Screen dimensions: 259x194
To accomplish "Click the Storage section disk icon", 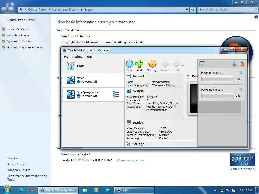I will [128, 144].
